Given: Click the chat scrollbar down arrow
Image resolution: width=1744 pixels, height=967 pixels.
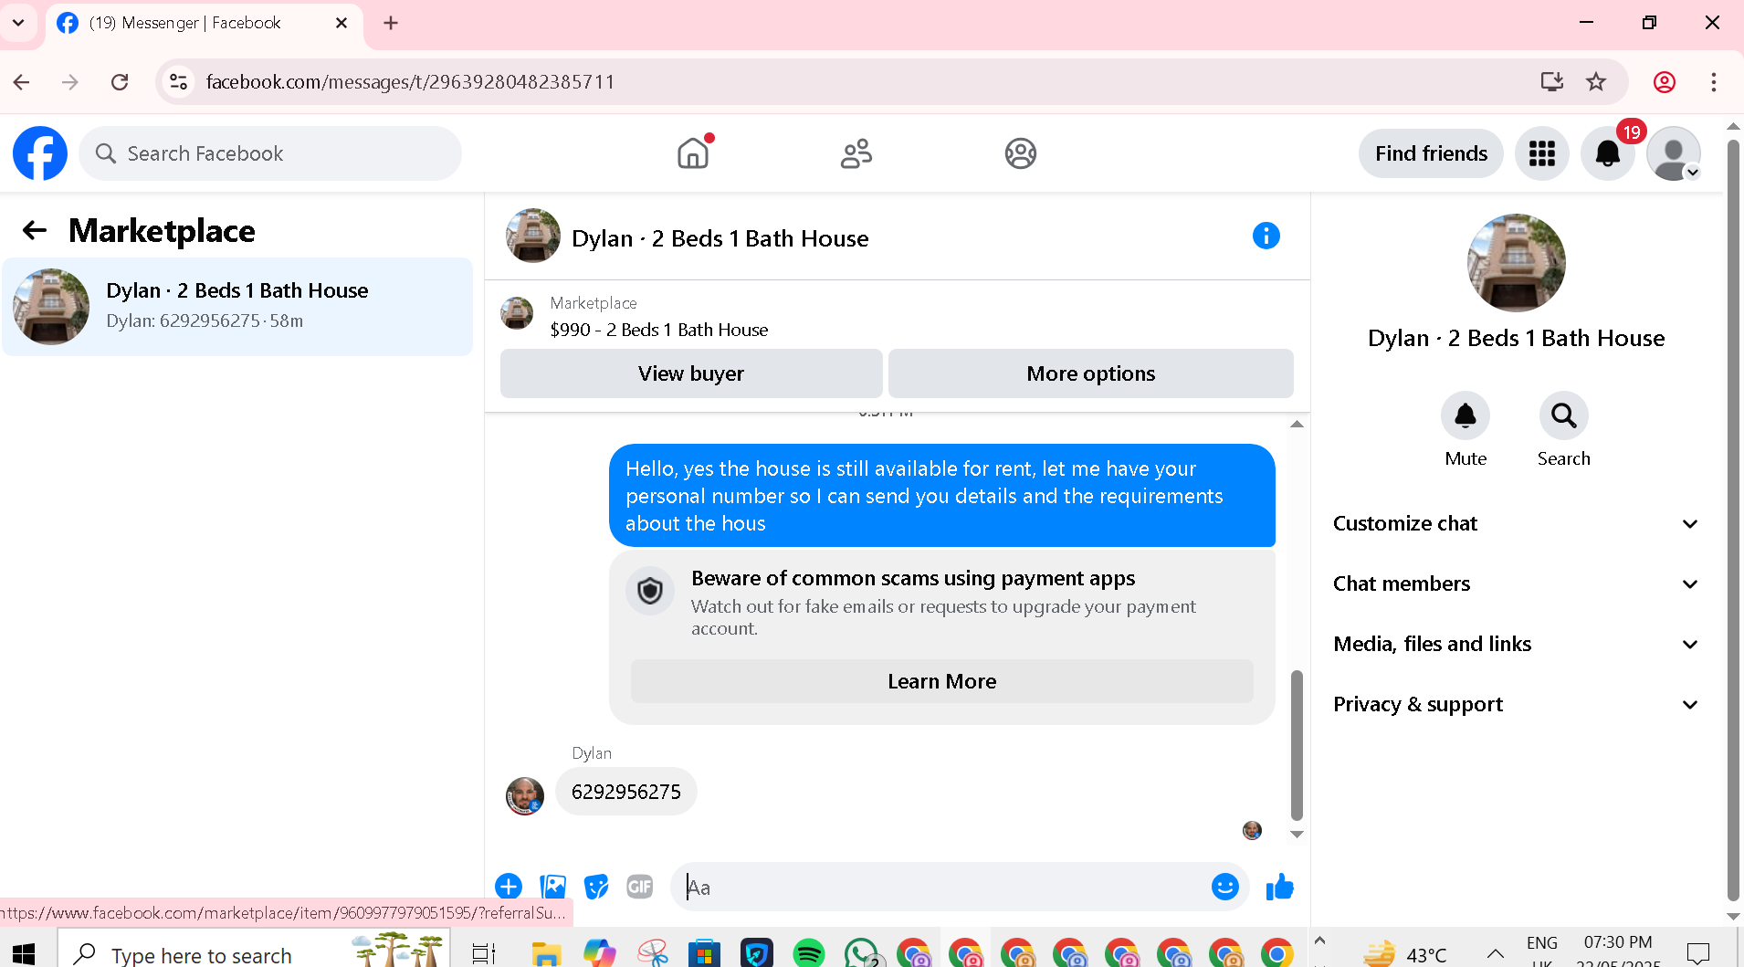Looking at the screenshot, I should (x=1297, y=834).
